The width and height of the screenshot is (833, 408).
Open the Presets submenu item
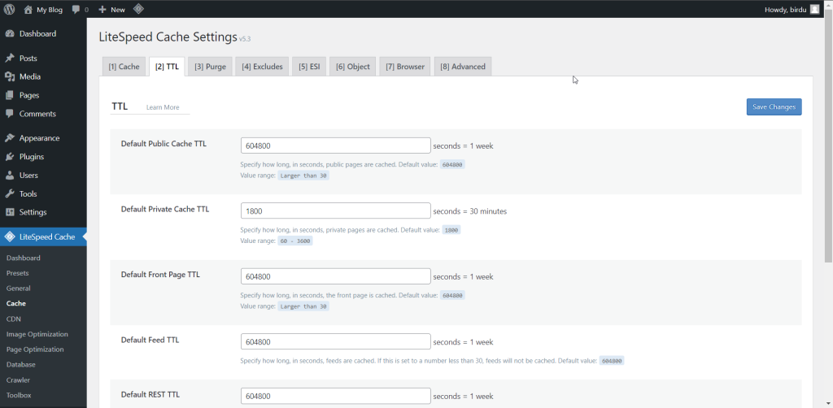click(x=18, y=273)
